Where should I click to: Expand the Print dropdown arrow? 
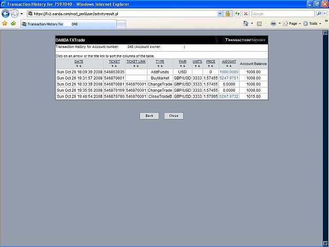280,24
